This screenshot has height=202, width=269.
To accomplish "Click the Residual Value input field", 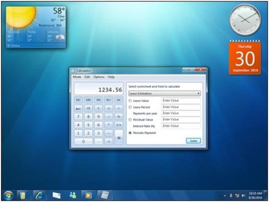I will tap(181, 120).
